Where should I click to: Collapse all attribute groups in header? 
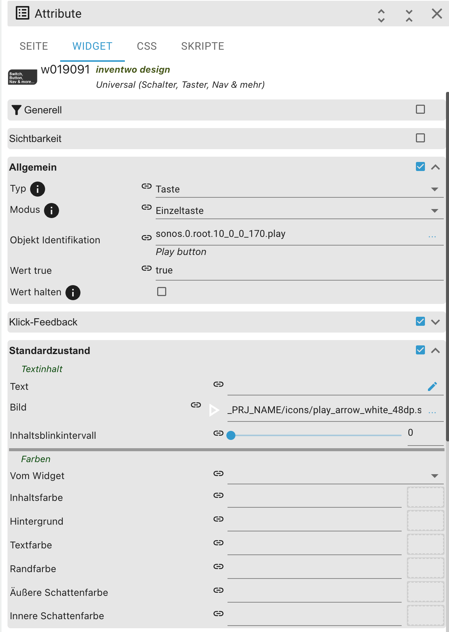[x=409, y=15]
